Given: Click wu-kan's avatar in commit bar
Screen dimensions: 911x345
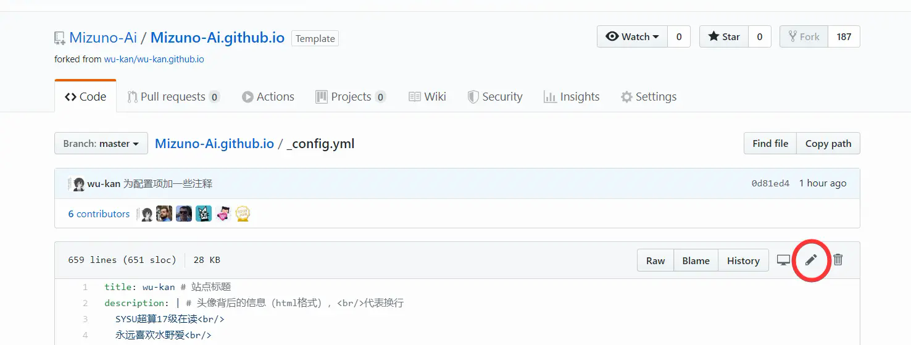Looking at the screenshot, I should coord(78,184).
